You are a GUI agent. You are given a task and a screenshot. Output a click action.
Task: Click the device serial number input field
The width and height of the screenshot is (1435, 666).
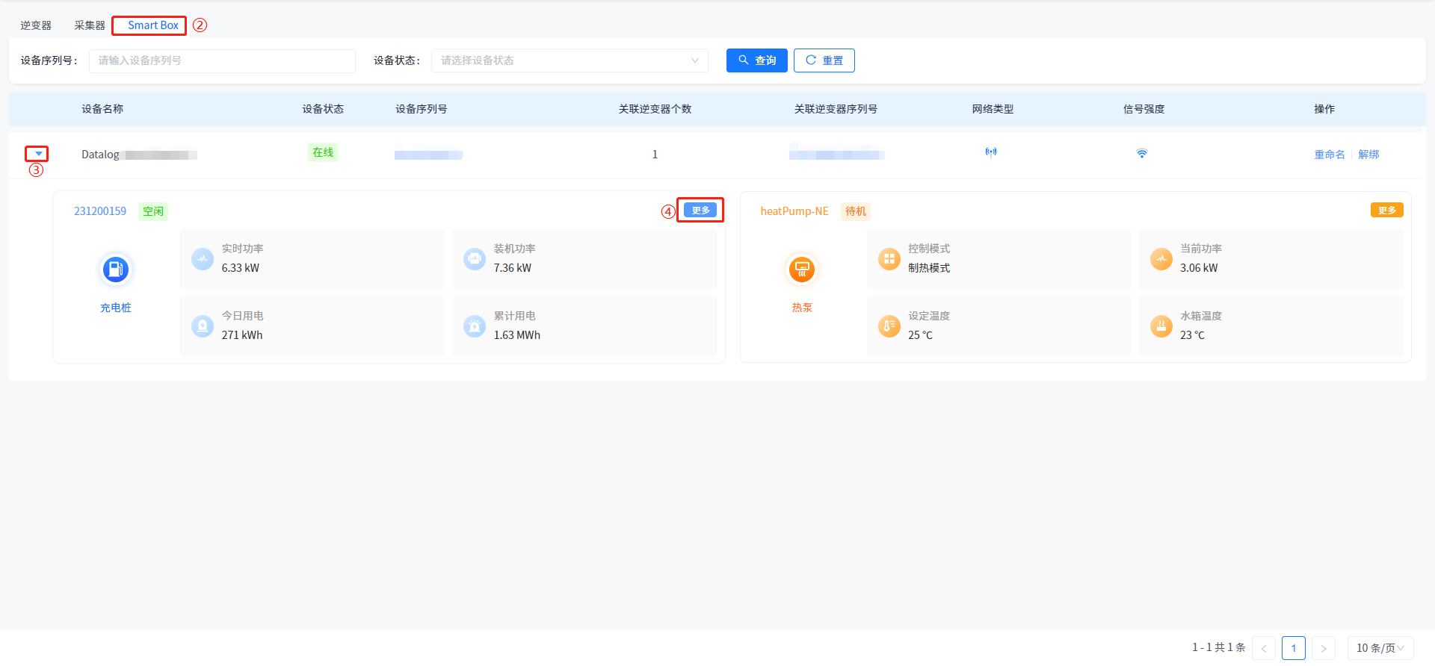coord(222,60)
